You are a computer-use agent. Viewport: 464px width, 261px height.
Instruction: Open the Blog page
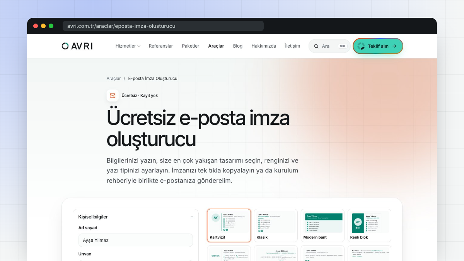238,46
